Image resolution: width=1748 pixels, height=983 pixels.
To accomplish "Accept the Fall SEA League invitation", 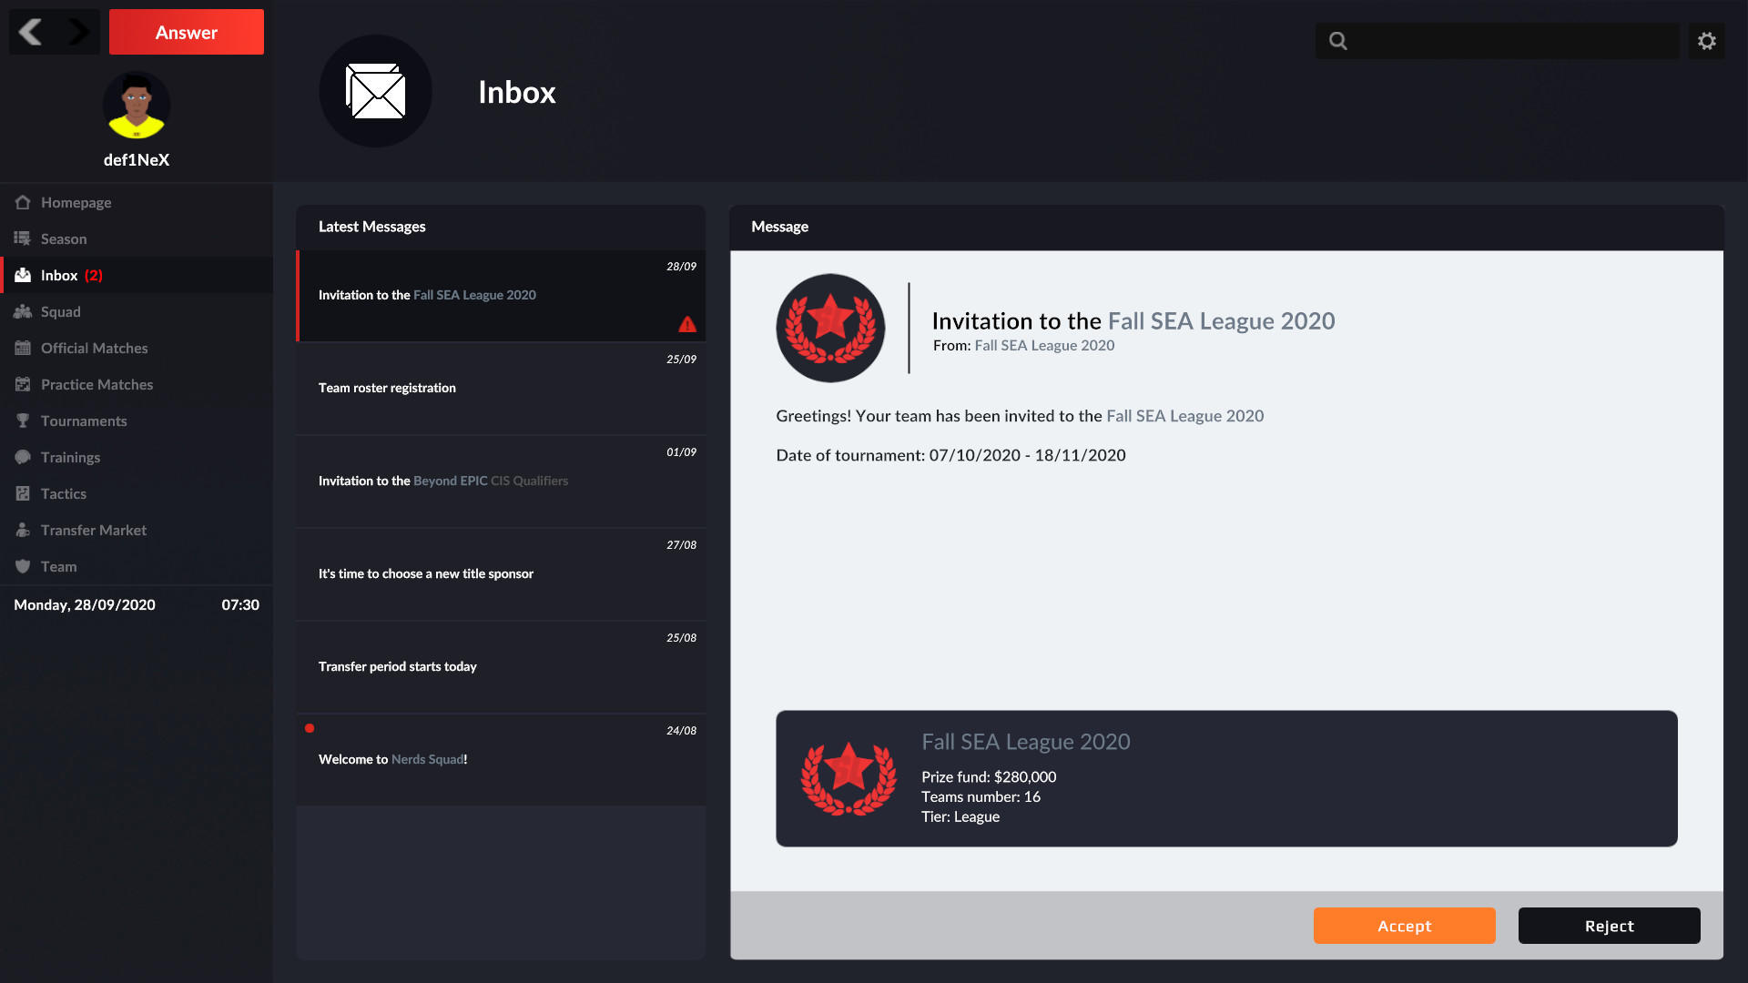I will coord(1404,926).
